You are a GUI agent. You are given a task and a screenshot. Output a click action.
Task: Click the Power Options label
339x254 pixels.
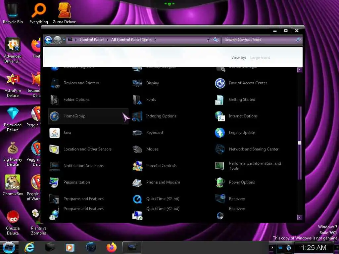[242, 182]
